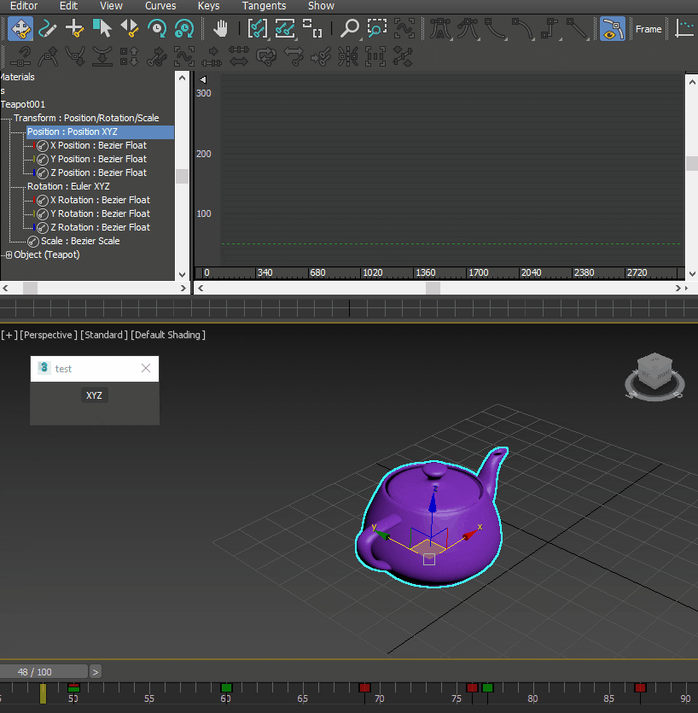Click the [+] viewport menu label

[9, 335]
